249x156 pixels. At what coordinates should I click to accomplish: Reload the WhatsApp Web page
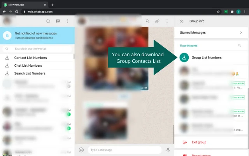17,12
